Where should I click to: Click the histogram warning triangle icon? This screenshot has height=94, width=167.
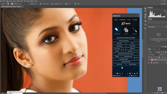pos(164,11)
